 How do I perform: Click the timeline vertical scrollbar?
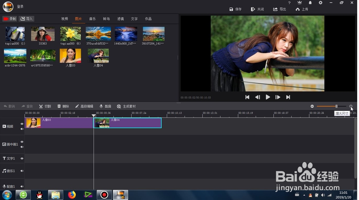tap(355, 148)
